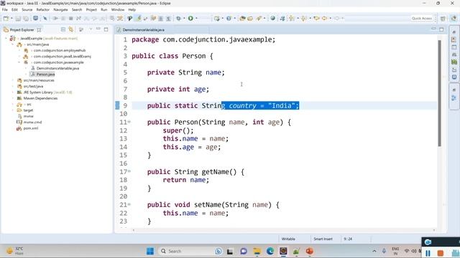
Task: Click the Terminate red square toolbar icon
Action: [70, 19]
